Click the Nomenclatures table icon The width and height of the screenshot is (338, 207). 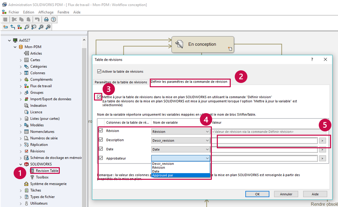(x=26, y=132)
